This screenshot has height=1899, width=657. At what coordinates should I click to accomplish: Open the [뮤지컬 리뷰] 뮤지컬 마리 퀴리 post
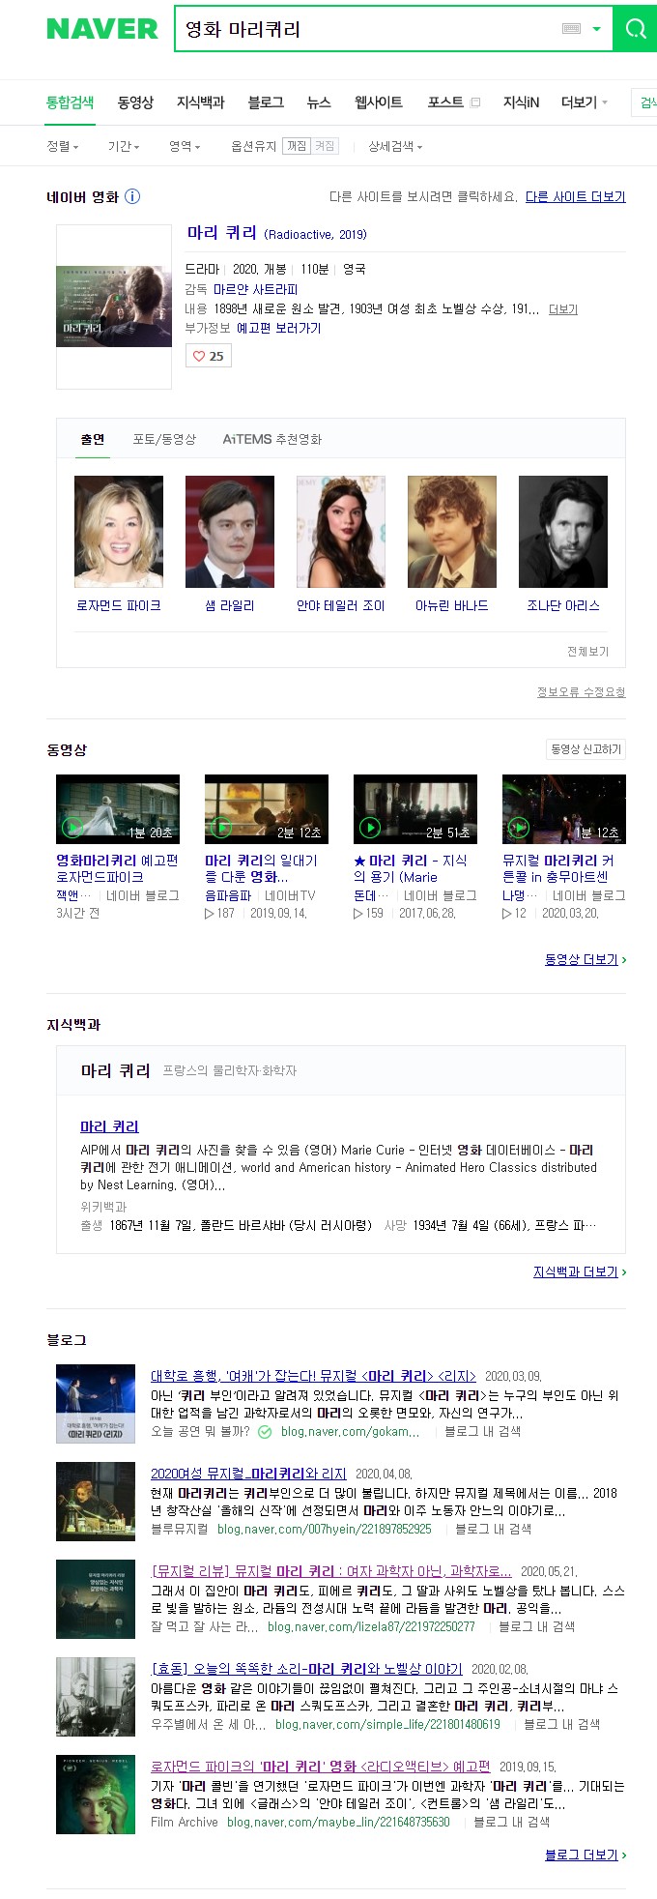click(331, 1571)
